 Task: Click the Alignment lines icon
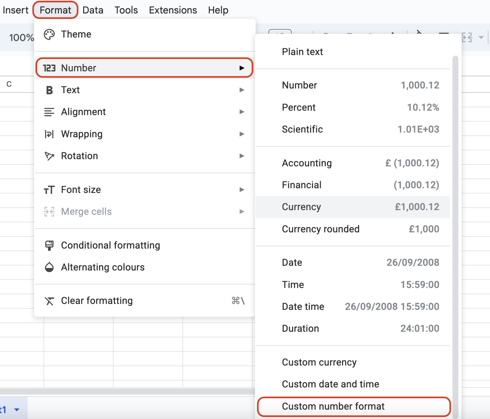pyautogui.click(x=49, y=112)
